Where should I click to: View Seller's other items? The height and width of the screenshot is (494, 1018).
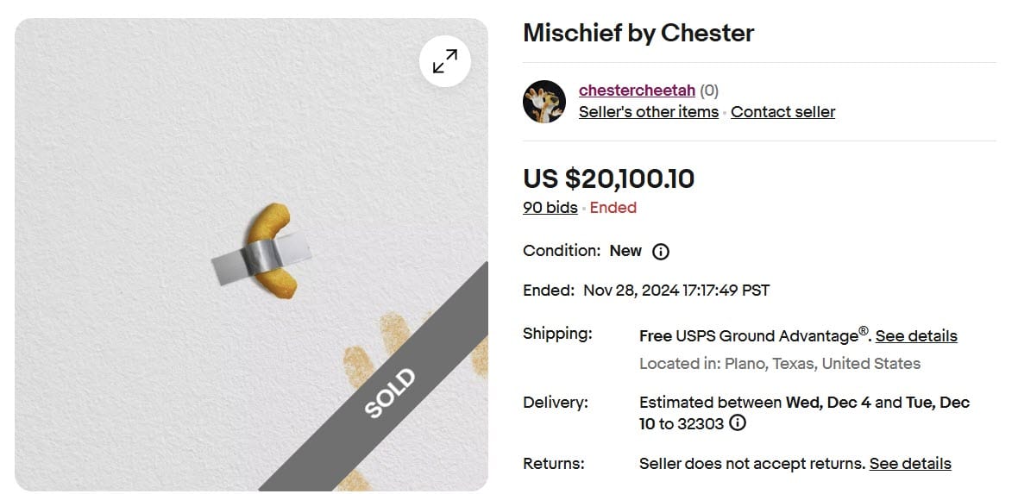tap(648, 112)
